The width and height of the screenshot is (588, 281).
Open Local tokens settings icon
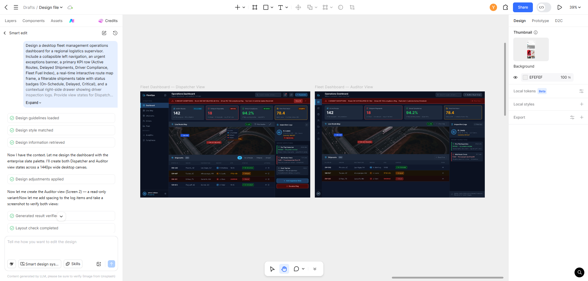tap(581, 91)
